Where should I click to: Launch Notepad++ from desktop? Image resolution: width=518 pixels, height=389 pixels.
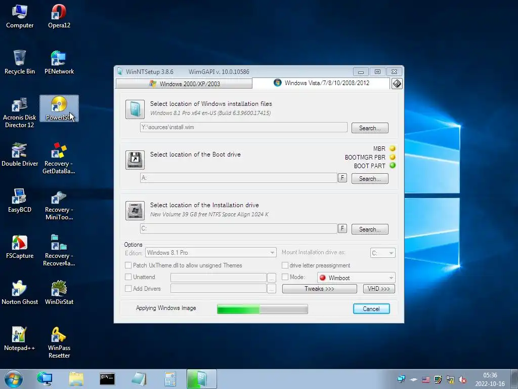(20, 339)
